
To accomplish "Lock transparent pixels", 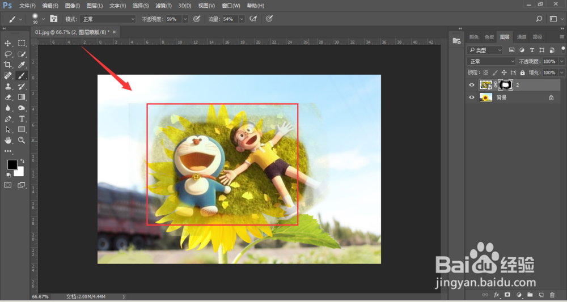I will 486,73.
